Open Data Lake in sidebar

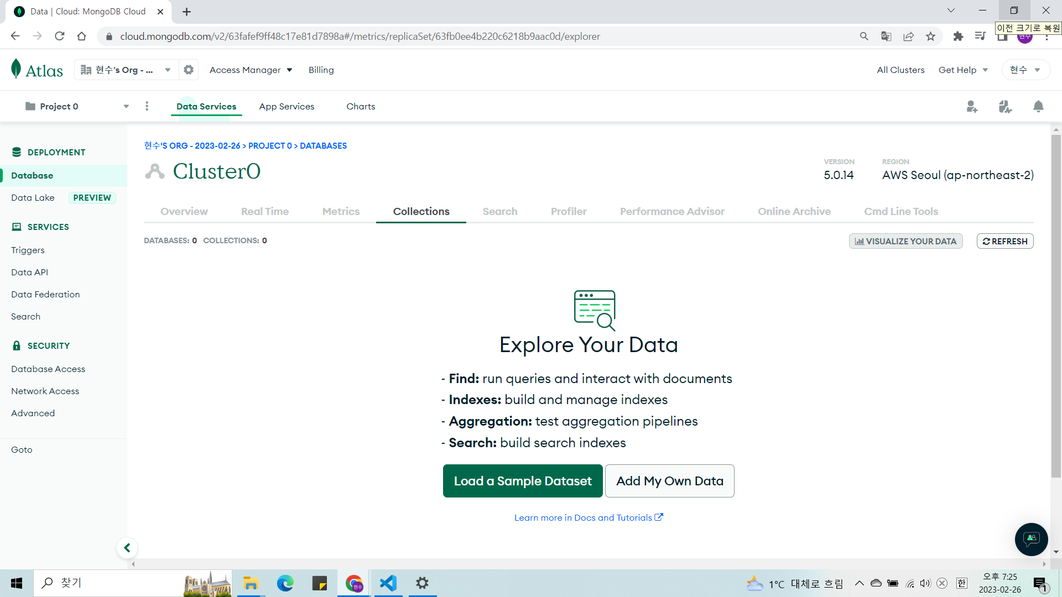point(33,198)
